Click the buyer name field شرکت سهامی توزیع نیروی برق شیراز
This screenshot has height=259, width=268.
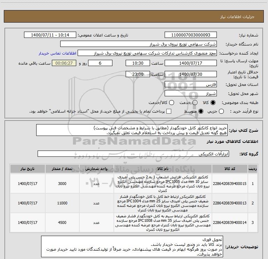coord(139,44)
